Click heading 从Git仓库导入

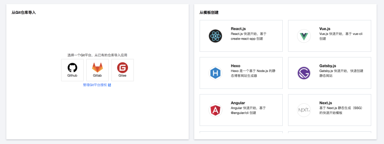click(x=23, y=12)
